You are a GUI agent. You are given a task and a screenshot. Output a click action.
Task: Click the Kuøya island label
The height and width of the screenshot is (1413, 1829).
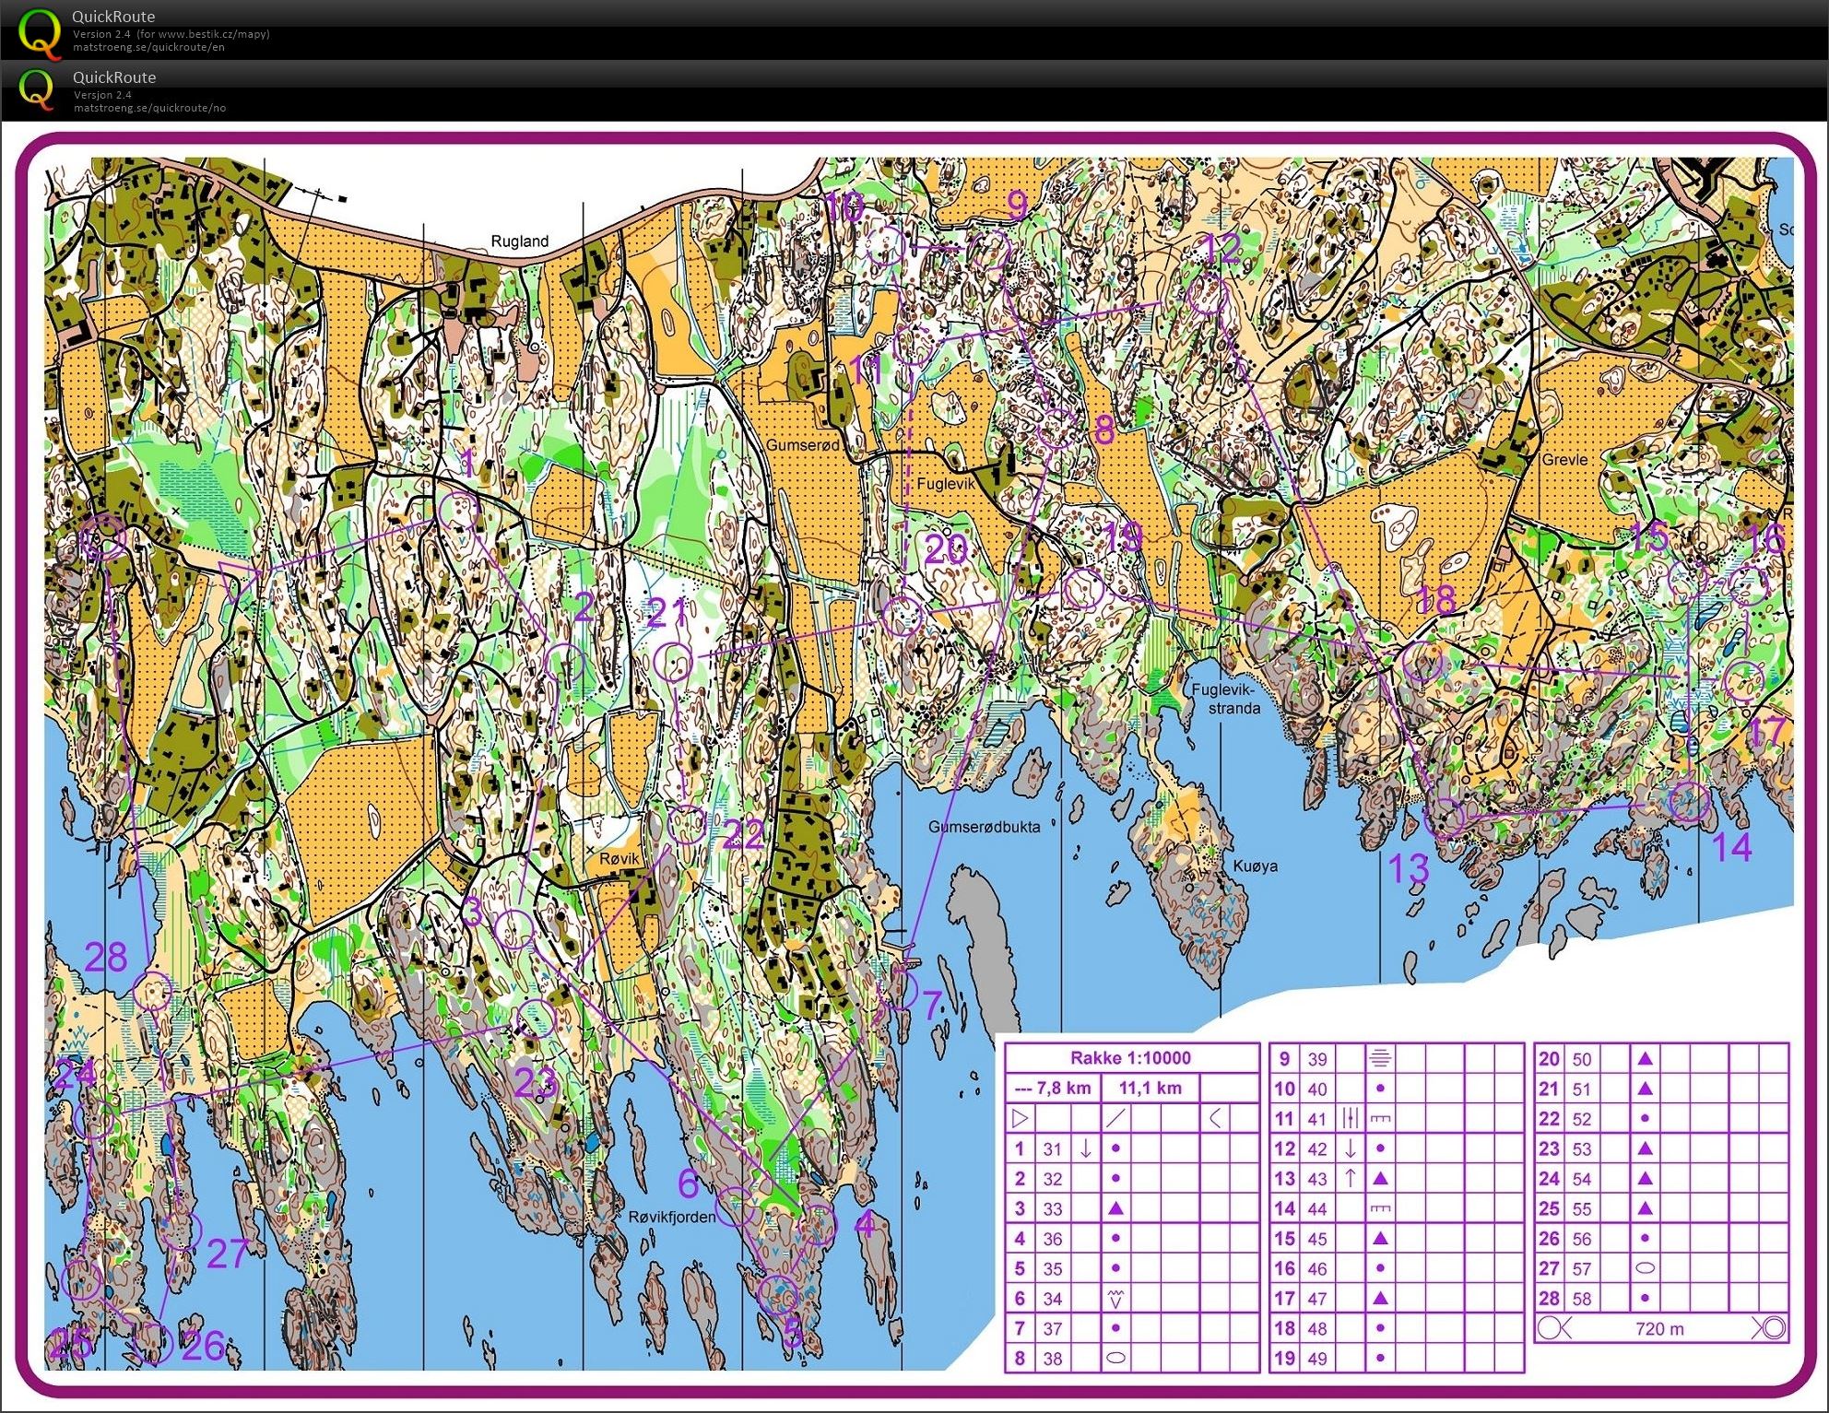click(x=1255, y=866)
